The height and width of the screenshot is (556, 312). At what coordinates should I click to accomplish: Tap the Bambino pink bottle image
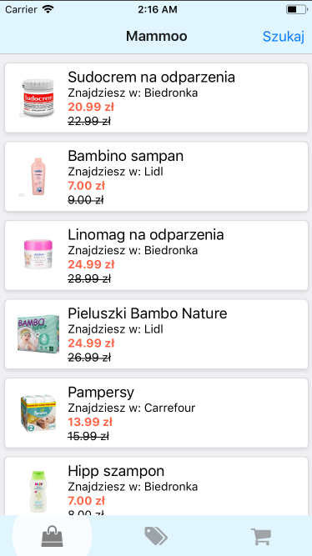click(38, 177)
